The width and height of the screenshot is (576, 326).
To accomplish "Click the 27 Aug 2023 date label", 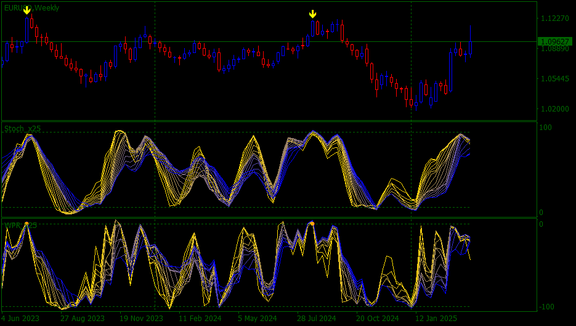I will (83, 318).
